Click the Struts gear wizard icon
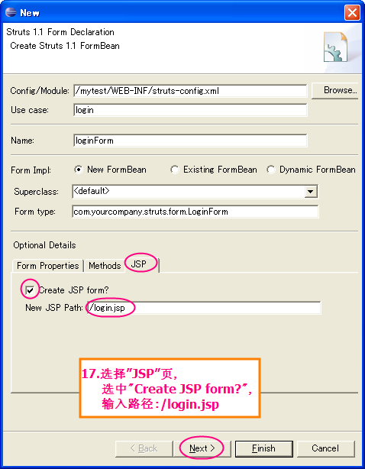The height and width of the screenshot is (469, 365). tap(336, 47)
